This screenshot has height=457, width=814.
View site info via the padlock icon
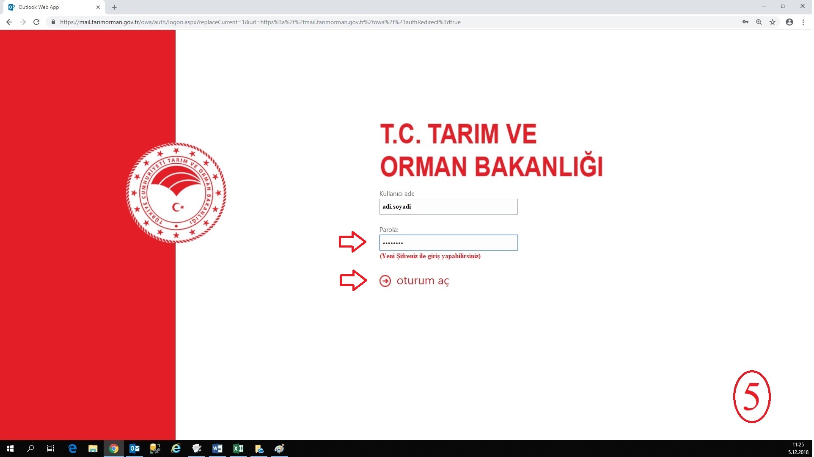click(53, 22)
